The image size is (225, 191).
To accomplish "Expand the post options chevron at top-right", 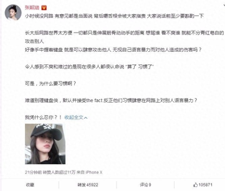I will pos(224,5).
